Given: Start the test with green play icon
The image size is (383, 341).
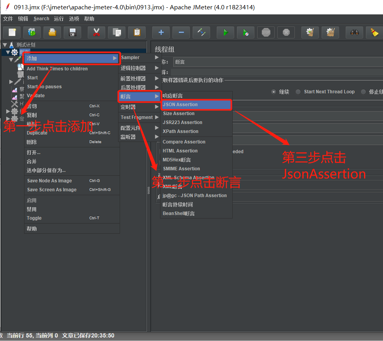Looking at the screenshot, I should tap(225, 32).
